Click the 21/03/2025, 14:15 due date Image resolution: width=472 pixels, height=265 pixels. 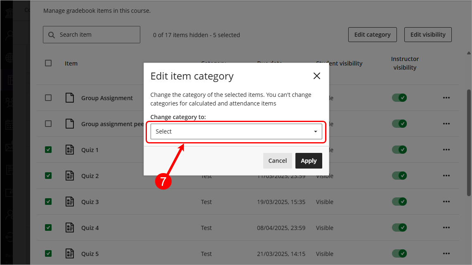pyautogui.click(x=281, y=254)
